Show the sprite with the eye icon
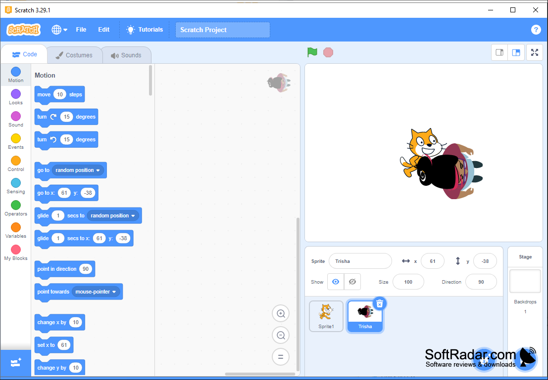The height and width of the screenshot is (380, 548). [336, 282]
